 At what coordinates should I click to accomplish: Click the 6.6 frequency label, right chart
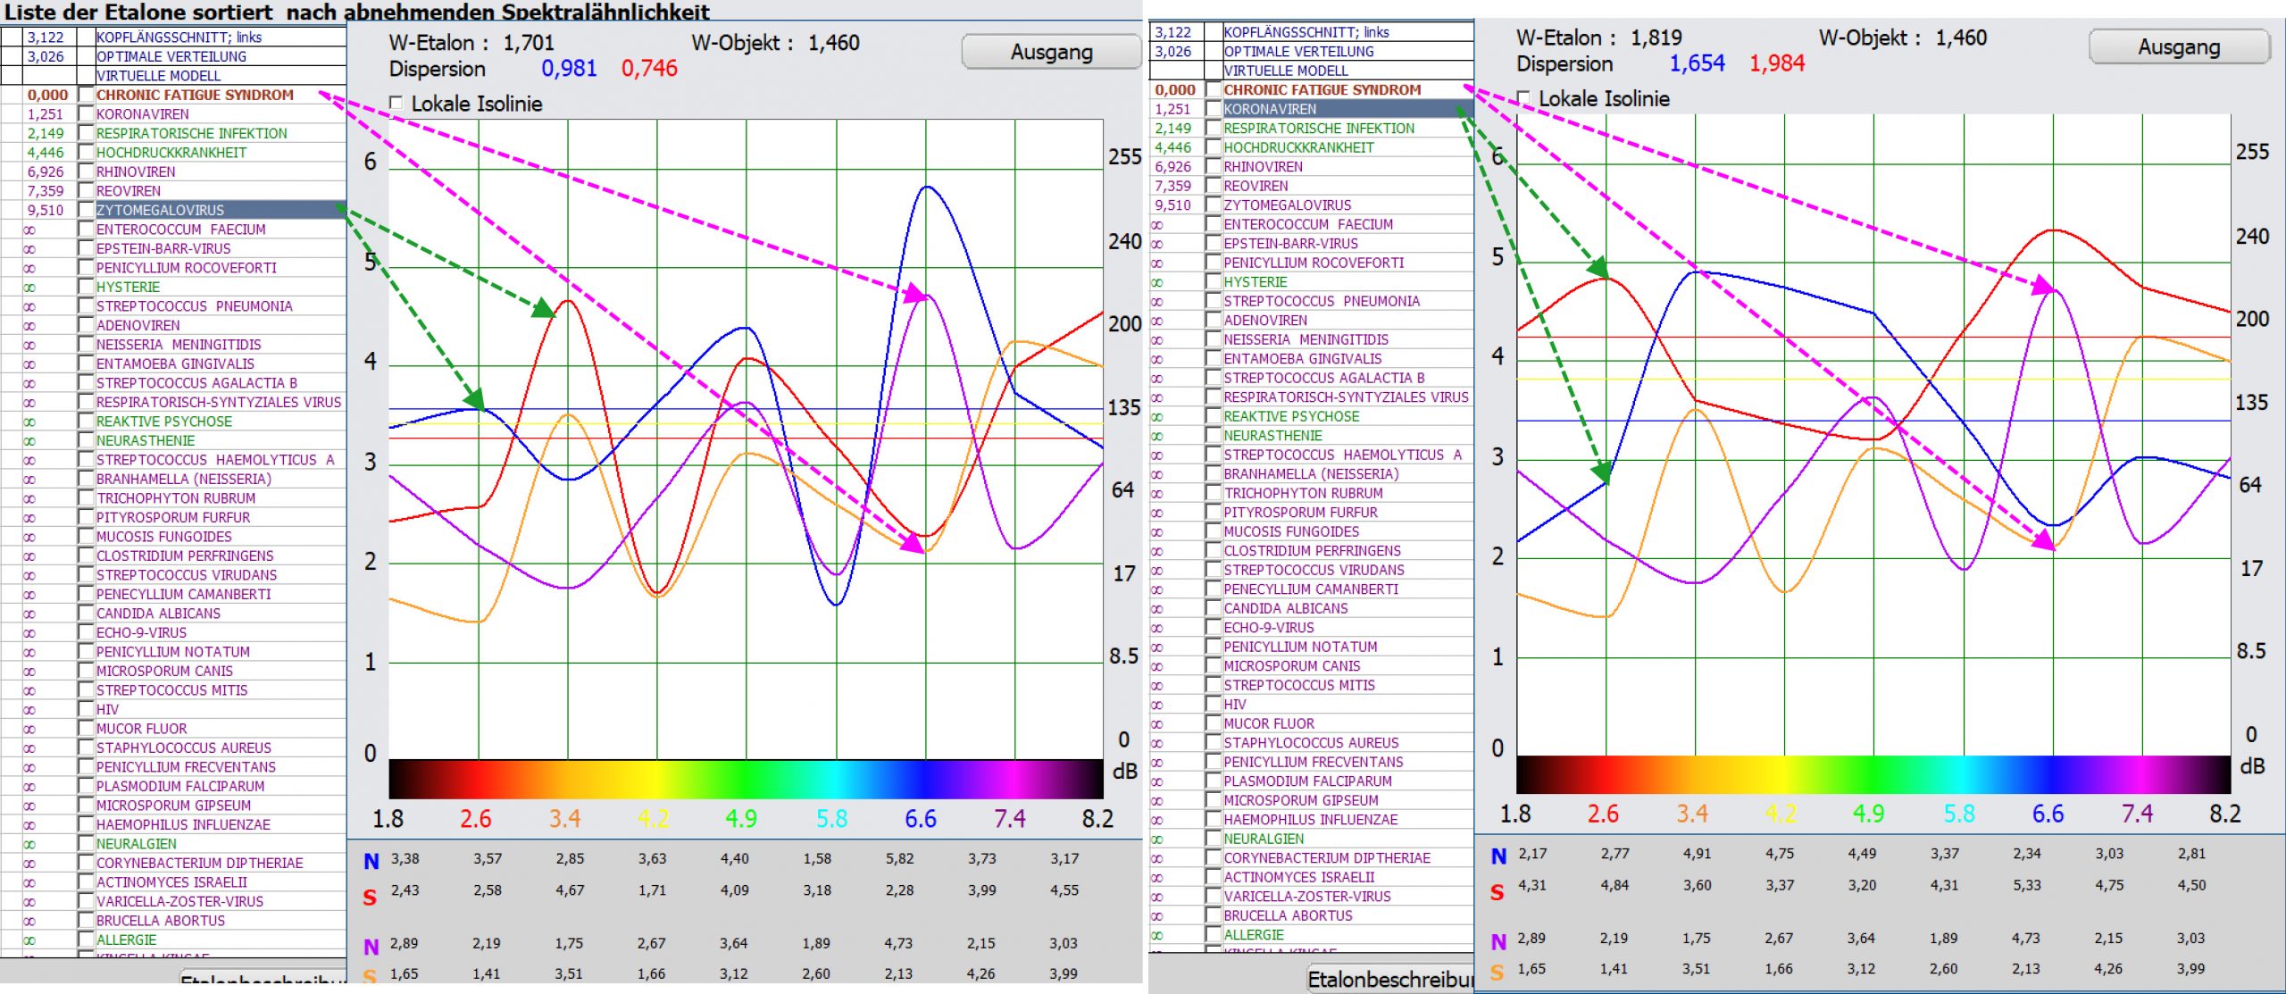2047,814
